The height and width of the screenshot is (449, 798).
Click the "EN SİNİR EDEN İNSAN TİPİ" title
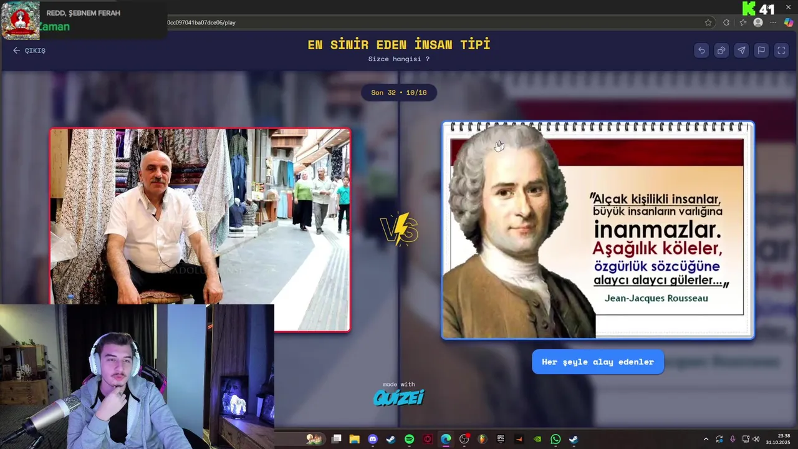(x=399, y=45)
